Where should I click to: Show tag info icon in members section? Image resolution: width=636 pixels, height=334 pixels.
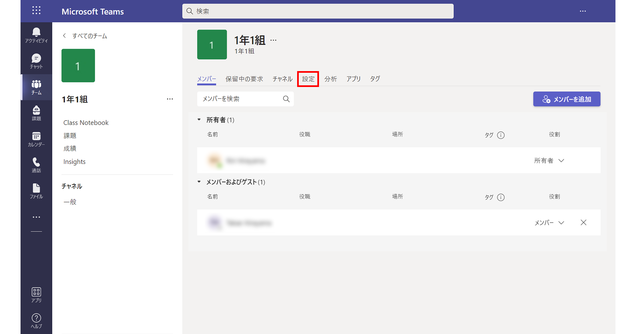coord(501,197)
